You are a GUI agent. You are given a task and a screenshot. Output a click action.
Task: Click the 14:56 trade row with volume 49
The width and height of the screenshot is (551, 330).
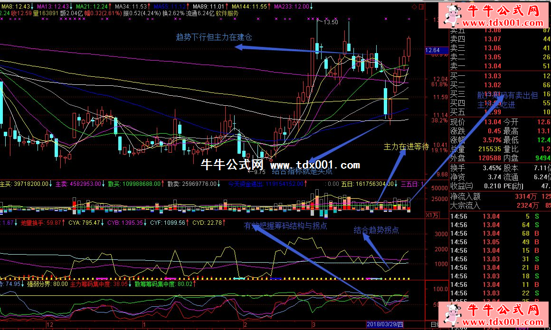point(500,242)
